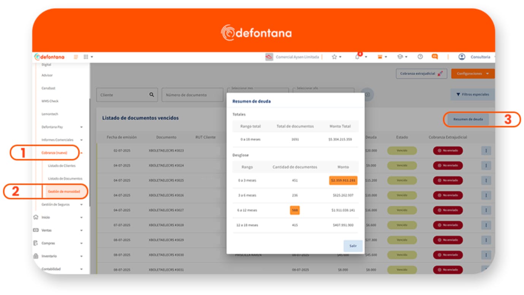Click the 1691 total documents value

[295, 140]
